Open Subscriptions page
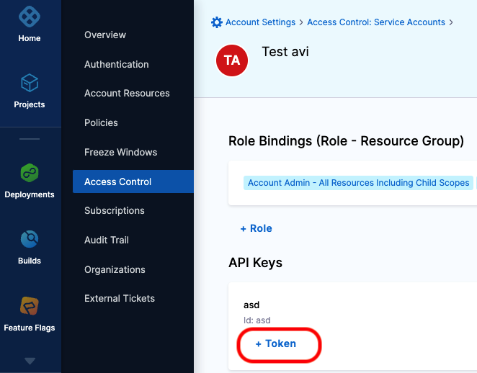This screenshot has width=477, height=373. (115, 210)
